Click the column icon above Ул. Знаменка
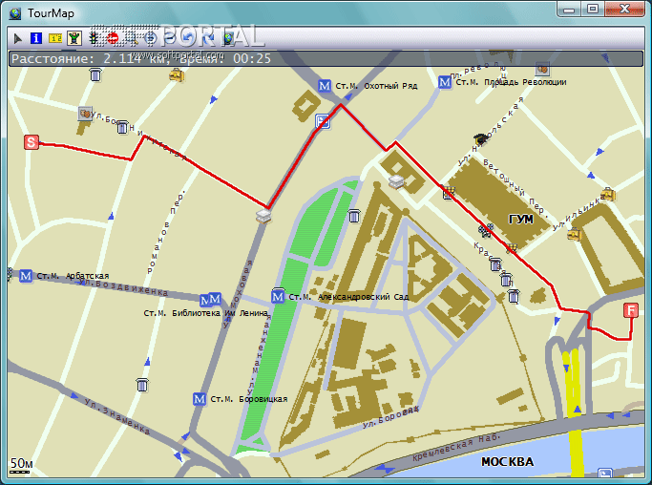Screen dimensions: 652x485 click(142, 385)
